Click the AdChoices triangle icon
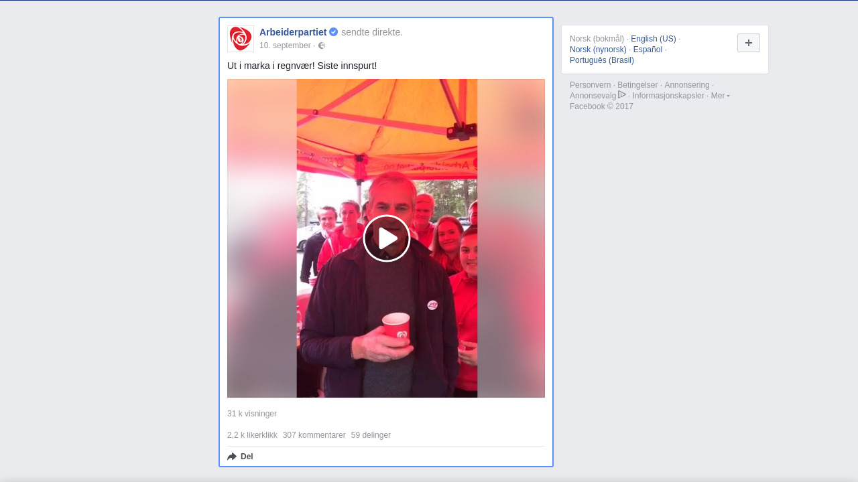This screenshot has height=482, width=858. pyautogui.click(x=622, y=95)
